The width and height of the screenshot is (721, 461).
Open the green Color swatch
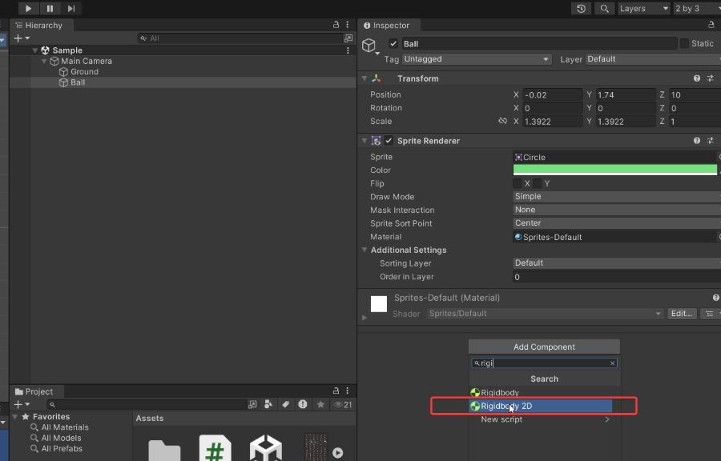point(614,170)
